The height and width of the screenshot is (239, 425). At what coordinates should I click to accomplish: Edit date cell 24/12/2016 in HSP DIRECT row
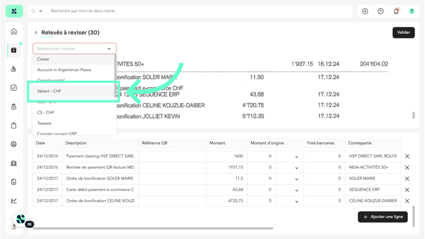pos(48,156)
